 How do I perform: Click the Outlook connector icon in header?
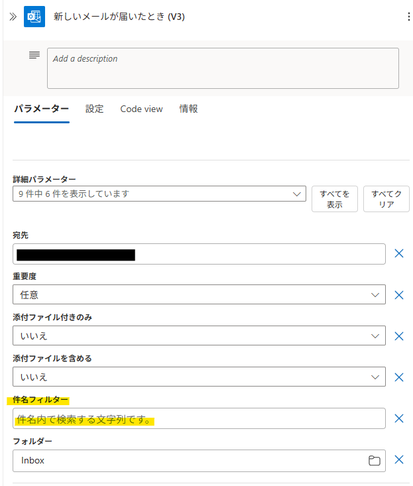click(x=34, y=17)
